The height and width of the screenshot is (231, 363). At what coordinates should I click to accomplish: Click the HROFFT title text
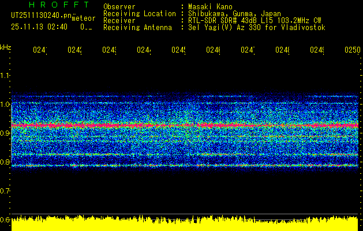[x=59, y=5]
